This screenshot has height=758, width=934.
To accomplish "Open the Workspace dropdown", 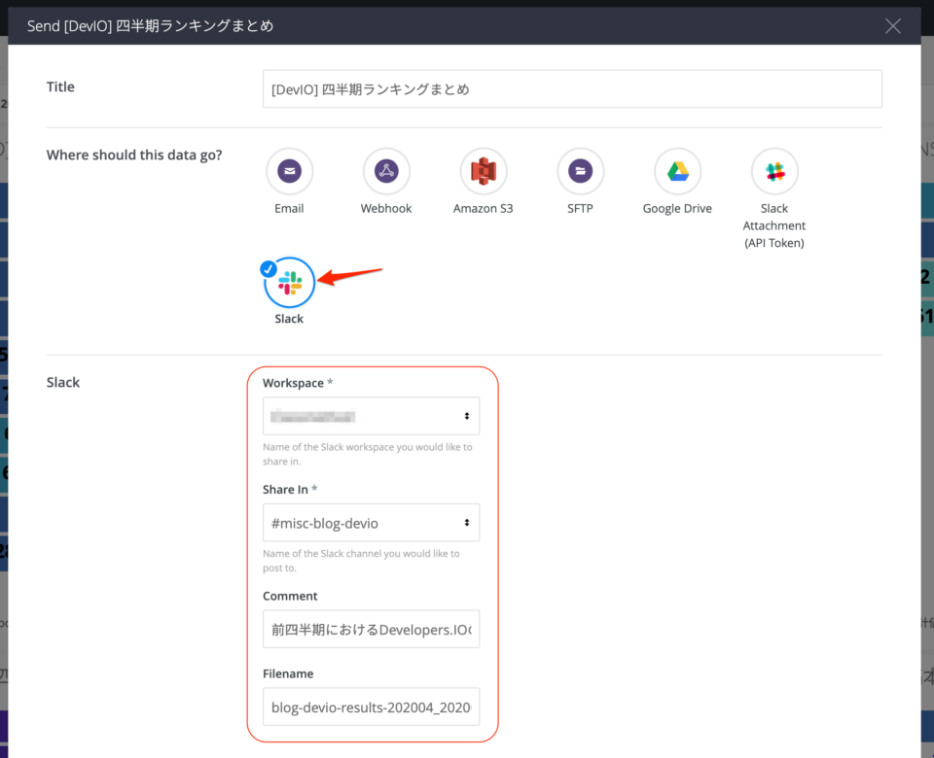I will (x=371, y=415).
